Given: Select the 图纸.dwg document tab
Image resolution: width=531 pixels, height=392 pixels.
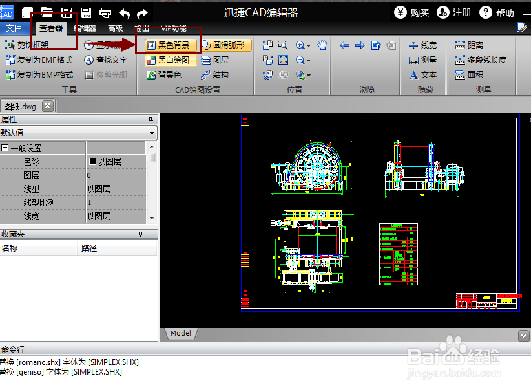Looking at the screenshot, I should [20, 107].
